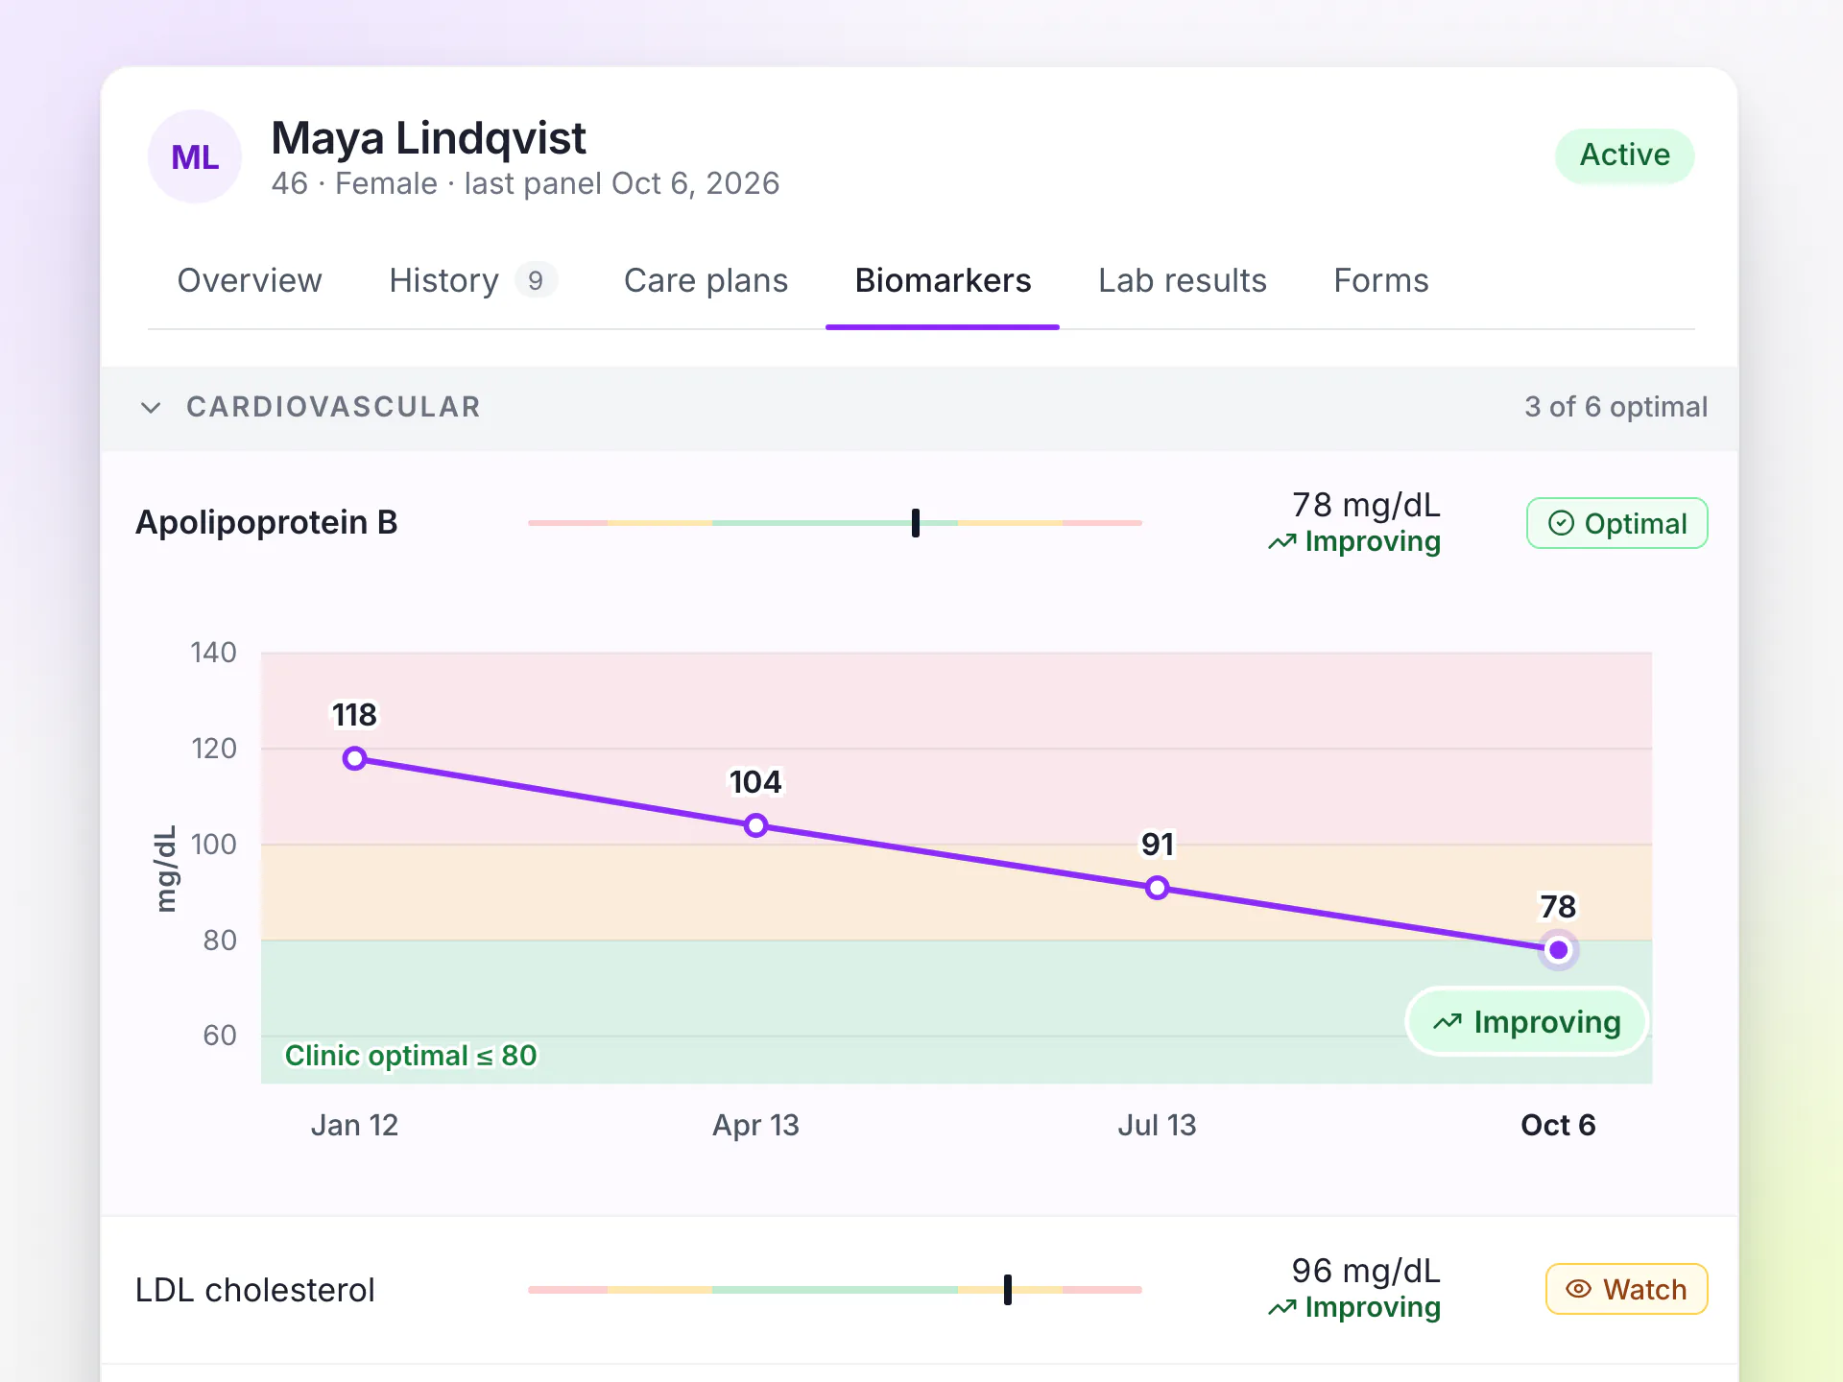Viewport: 1843px width, 1382px height.
Task: Click 'last panel Oct 6, 2026' subtitle
Action: point(622,183)
